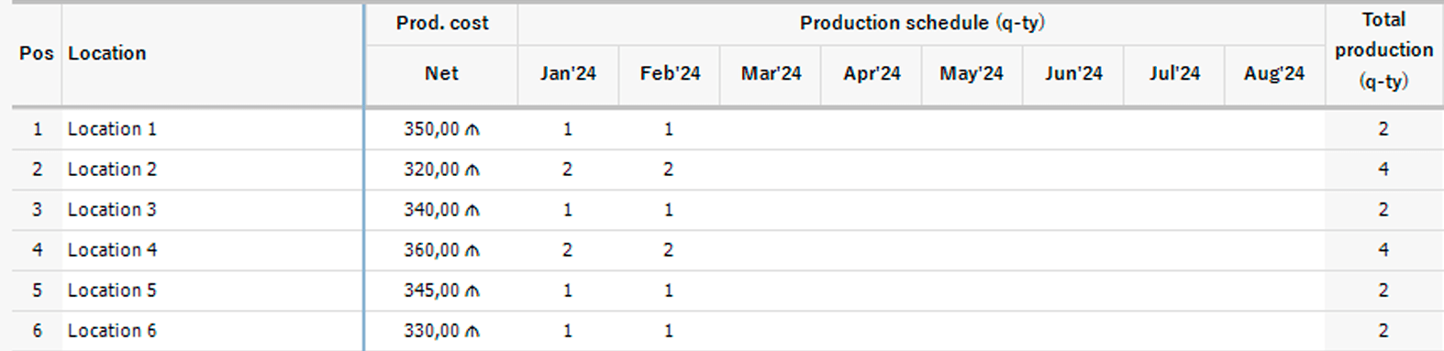The width and height of the screenshot is (1444, 351).
Task: Click the 345,00 cost value
Action: tap(431, 291)
